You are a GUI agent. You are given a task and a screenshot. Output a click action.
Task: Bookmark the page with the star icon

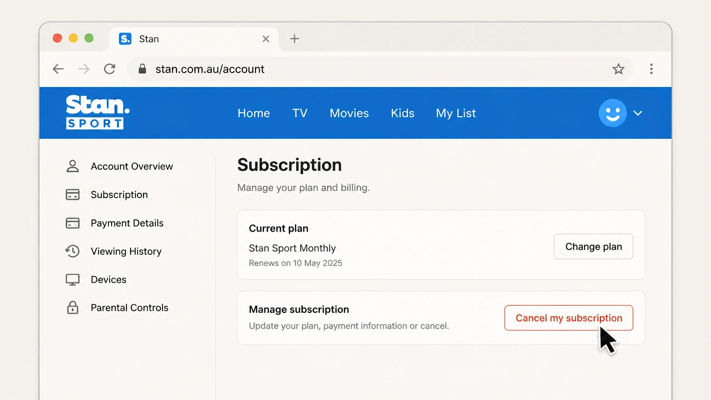pyautogui.click(x=618, y=69)
